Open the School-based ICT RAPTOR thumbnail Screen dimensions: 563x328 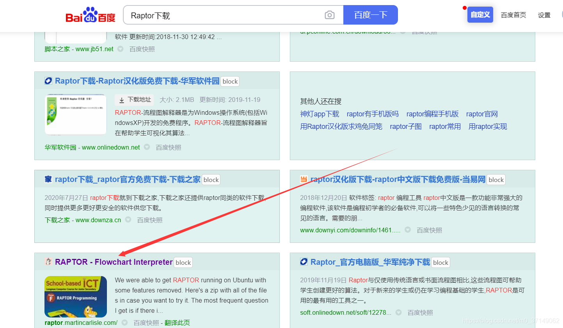point(76,297)
